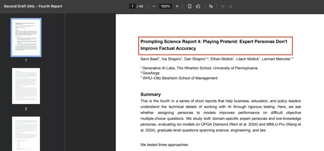Click author name 'Savir Basil'
The image size is (324, 151).
point(150,59)
